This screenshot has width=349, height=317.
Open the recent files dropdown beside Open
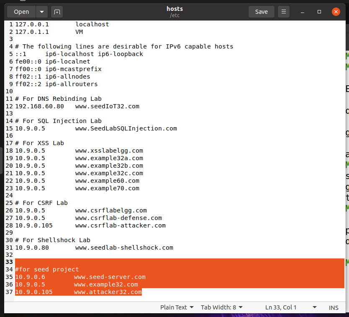tap(41, 11)
